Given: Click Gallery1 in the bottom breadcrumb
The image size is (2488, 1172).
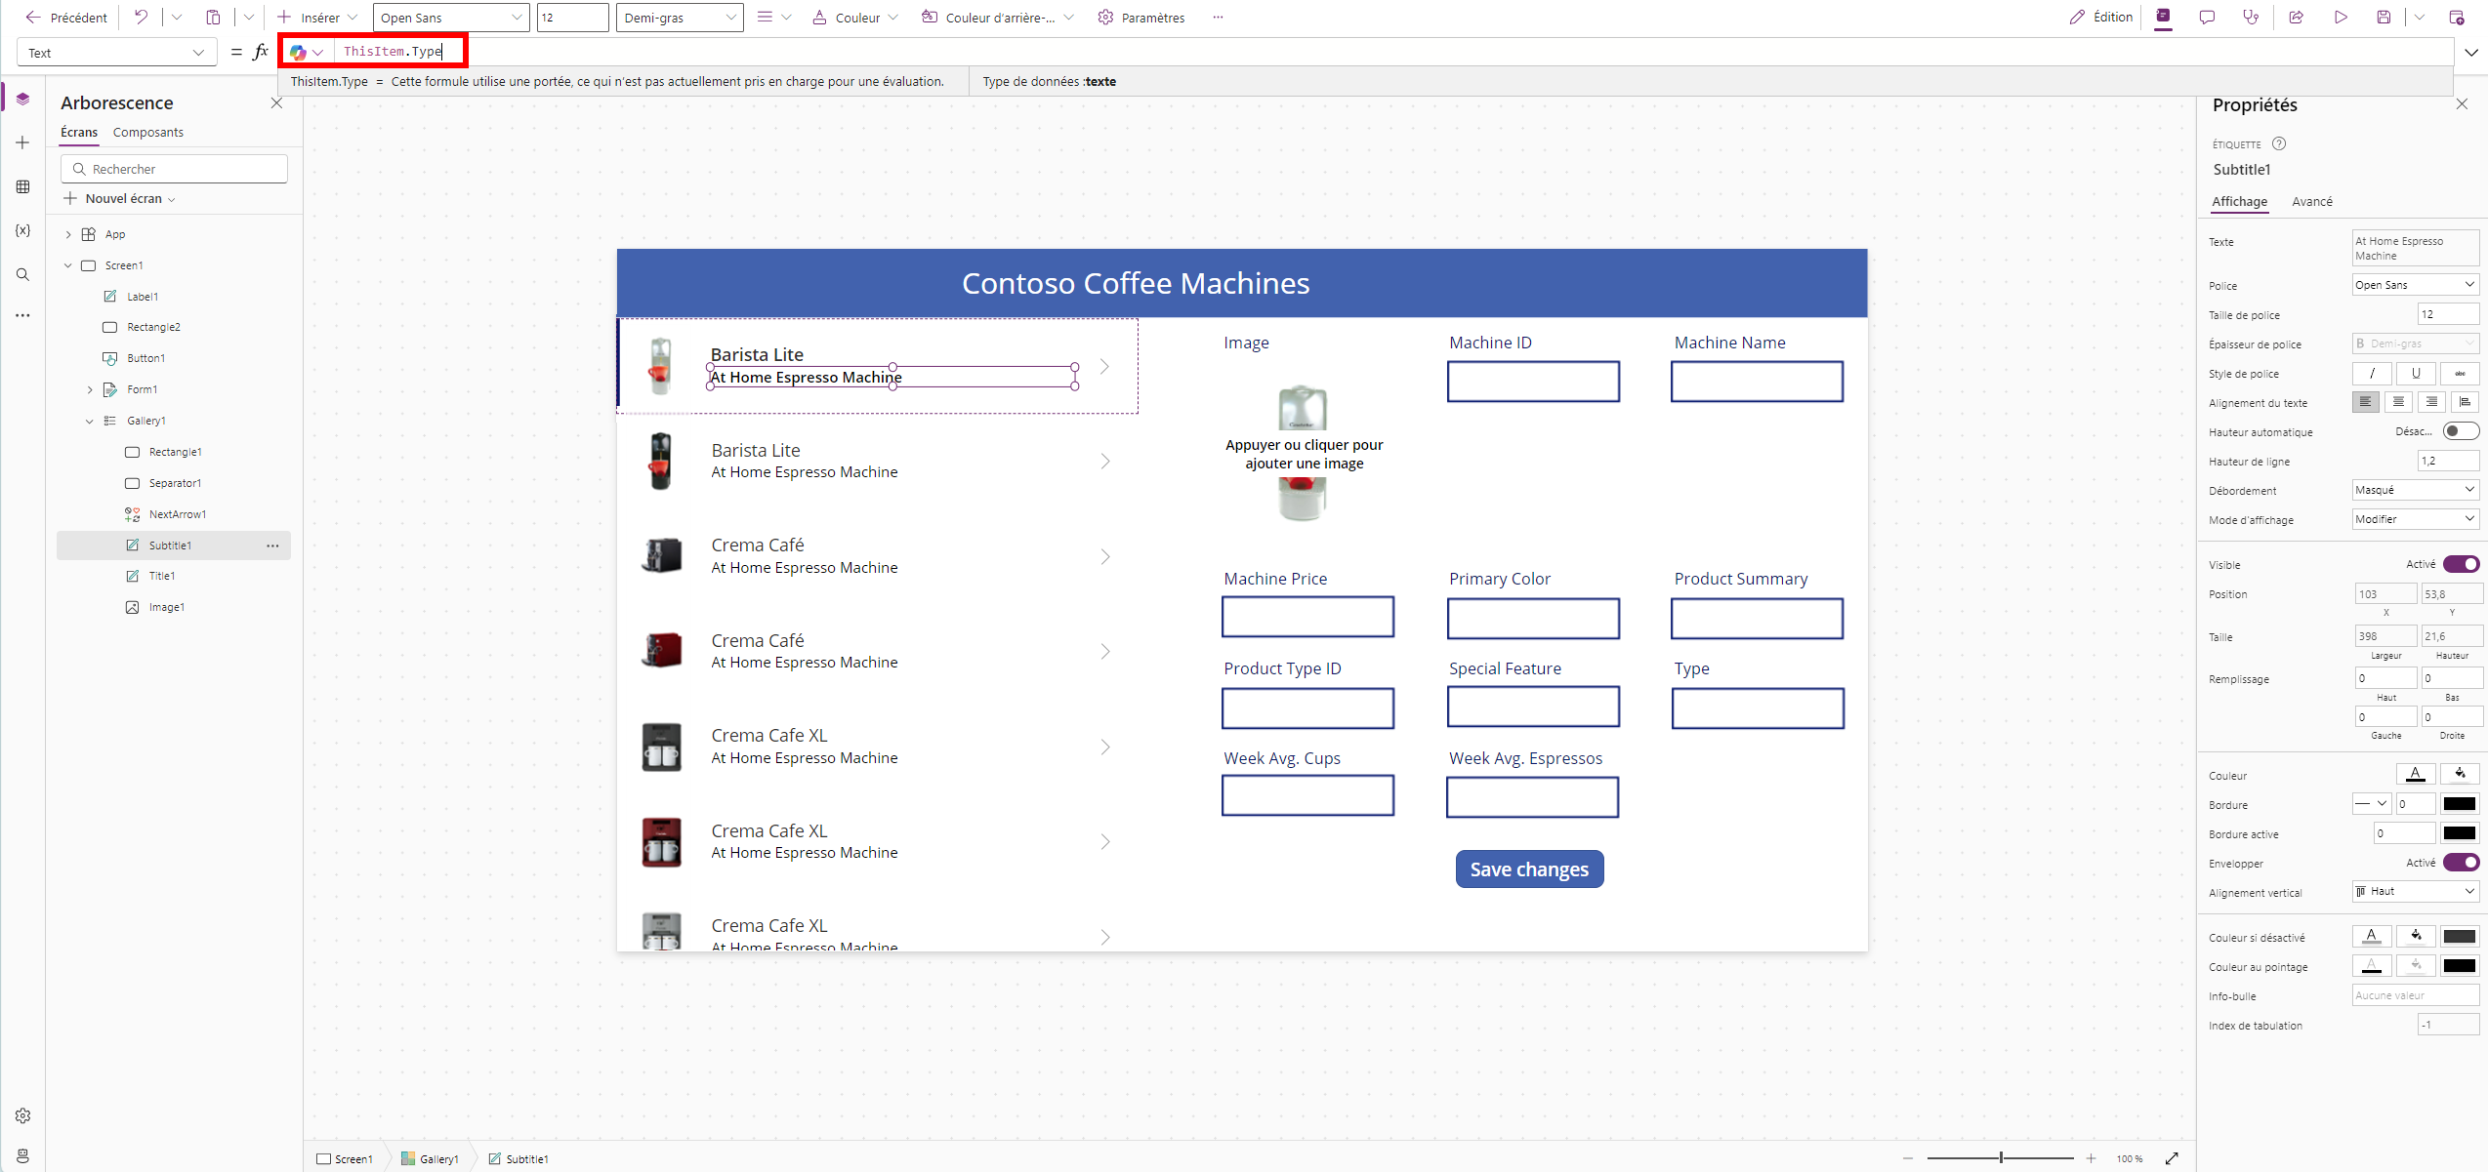Looking at the screenshot, I should [431, 1158].
